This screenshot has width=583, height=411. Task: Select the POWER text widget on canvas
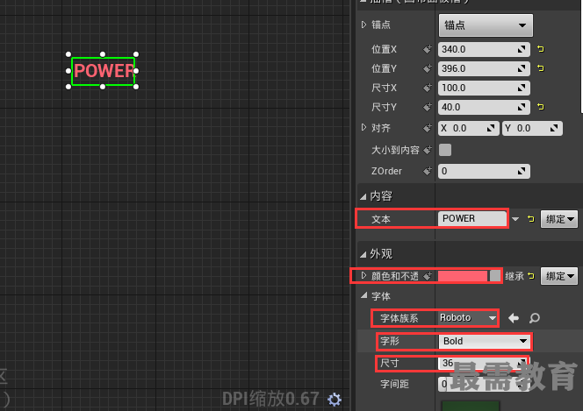103,71
